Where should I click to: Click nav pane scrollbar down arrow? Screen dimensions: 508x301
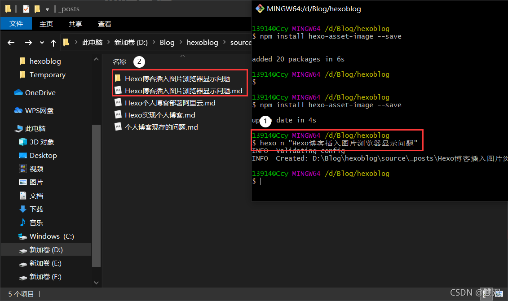96,283
